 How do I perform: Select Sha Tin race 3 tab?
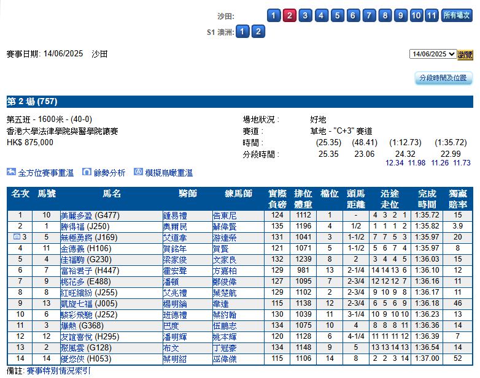(x=305, y=15)
